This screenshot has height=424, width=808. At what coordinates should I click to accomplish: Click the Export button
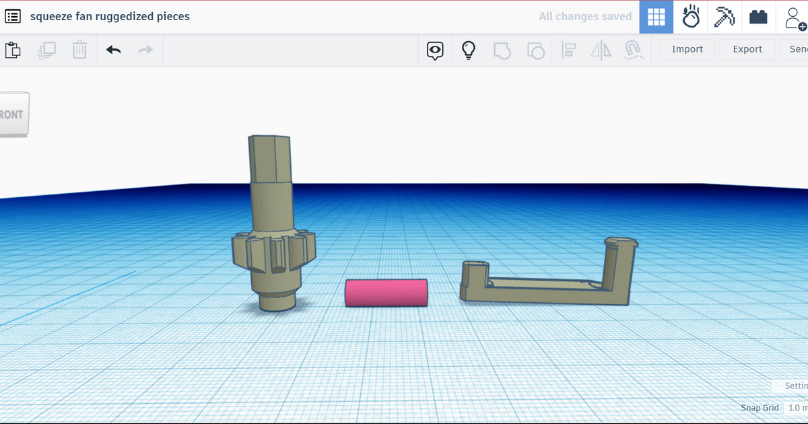747,49
